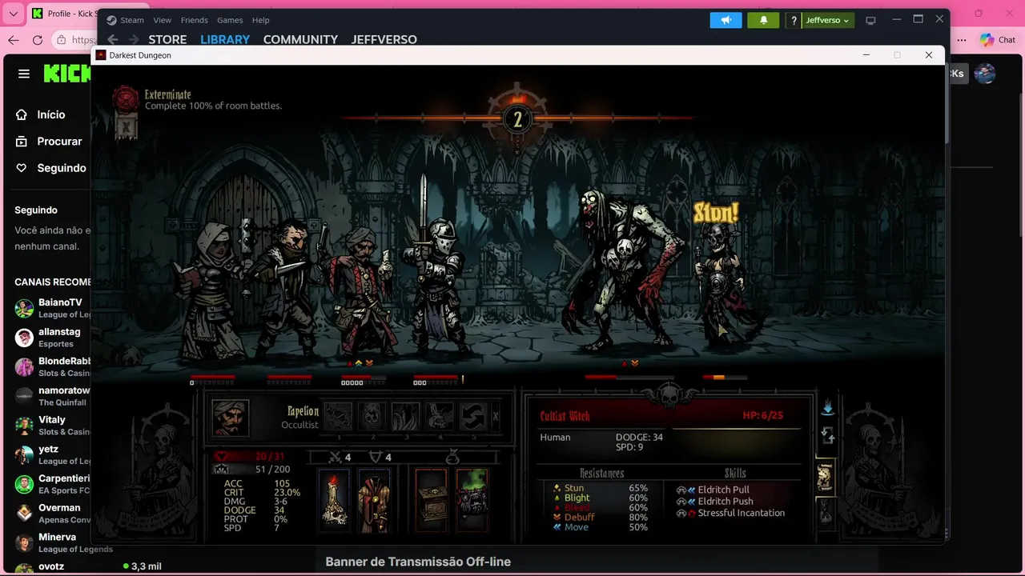Viewport: 1025px width, 576px height.
Task: Click the Steam back navigation arrow
Action: 113,39
